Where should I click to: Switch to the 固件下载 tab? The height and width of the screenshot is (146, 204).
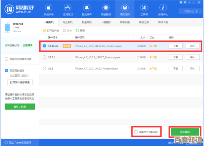pyautogui.click(x=163, y=22)
